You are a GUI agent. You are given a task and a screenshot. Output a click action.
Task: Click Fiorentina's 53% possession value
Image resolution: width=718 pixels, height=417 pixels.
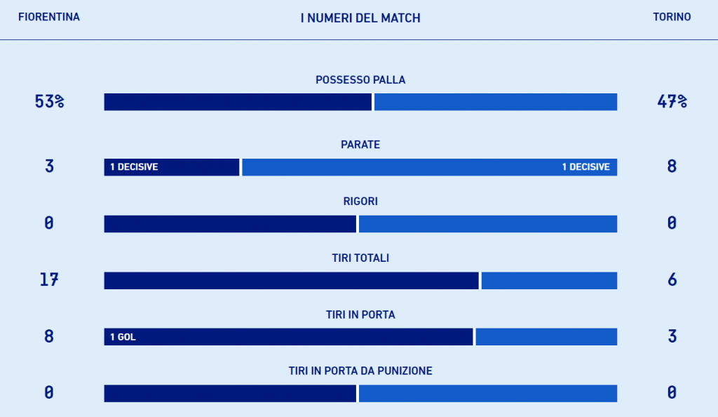tap(49, 102)
